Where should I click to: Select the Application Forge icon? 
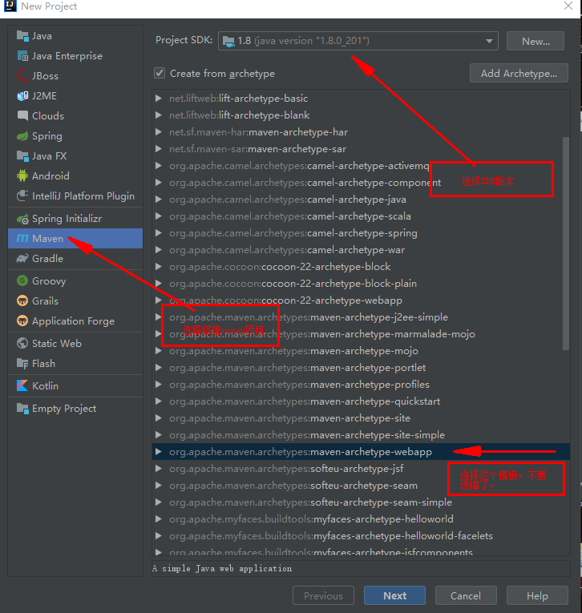click(22, 321)
